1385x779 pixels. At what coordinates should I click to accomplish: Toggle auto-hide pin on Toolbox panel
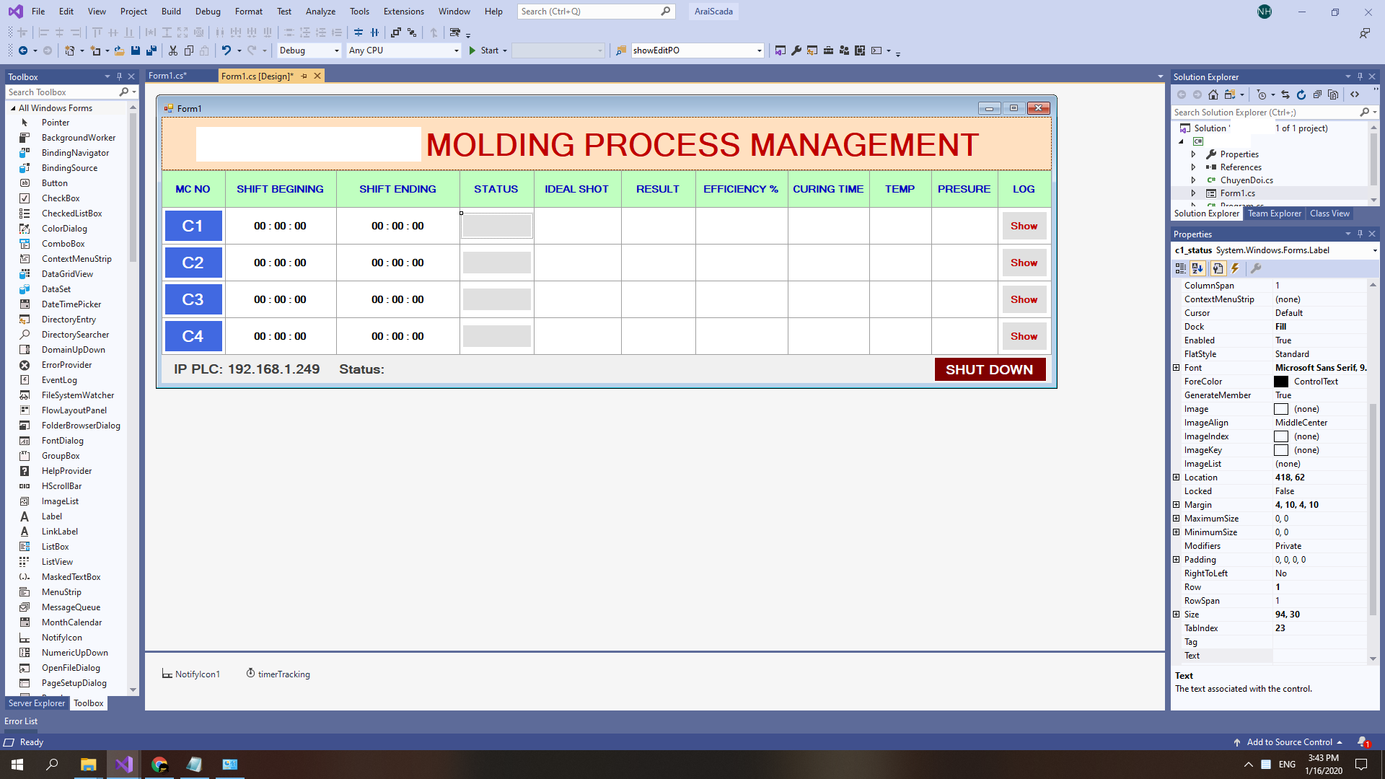pyautogui.click(x=120, y=76)
